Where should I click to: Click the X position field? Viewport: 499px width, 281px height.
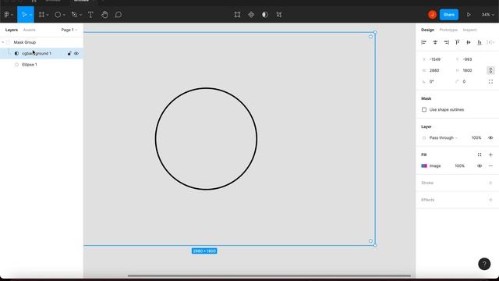(435, 59)
